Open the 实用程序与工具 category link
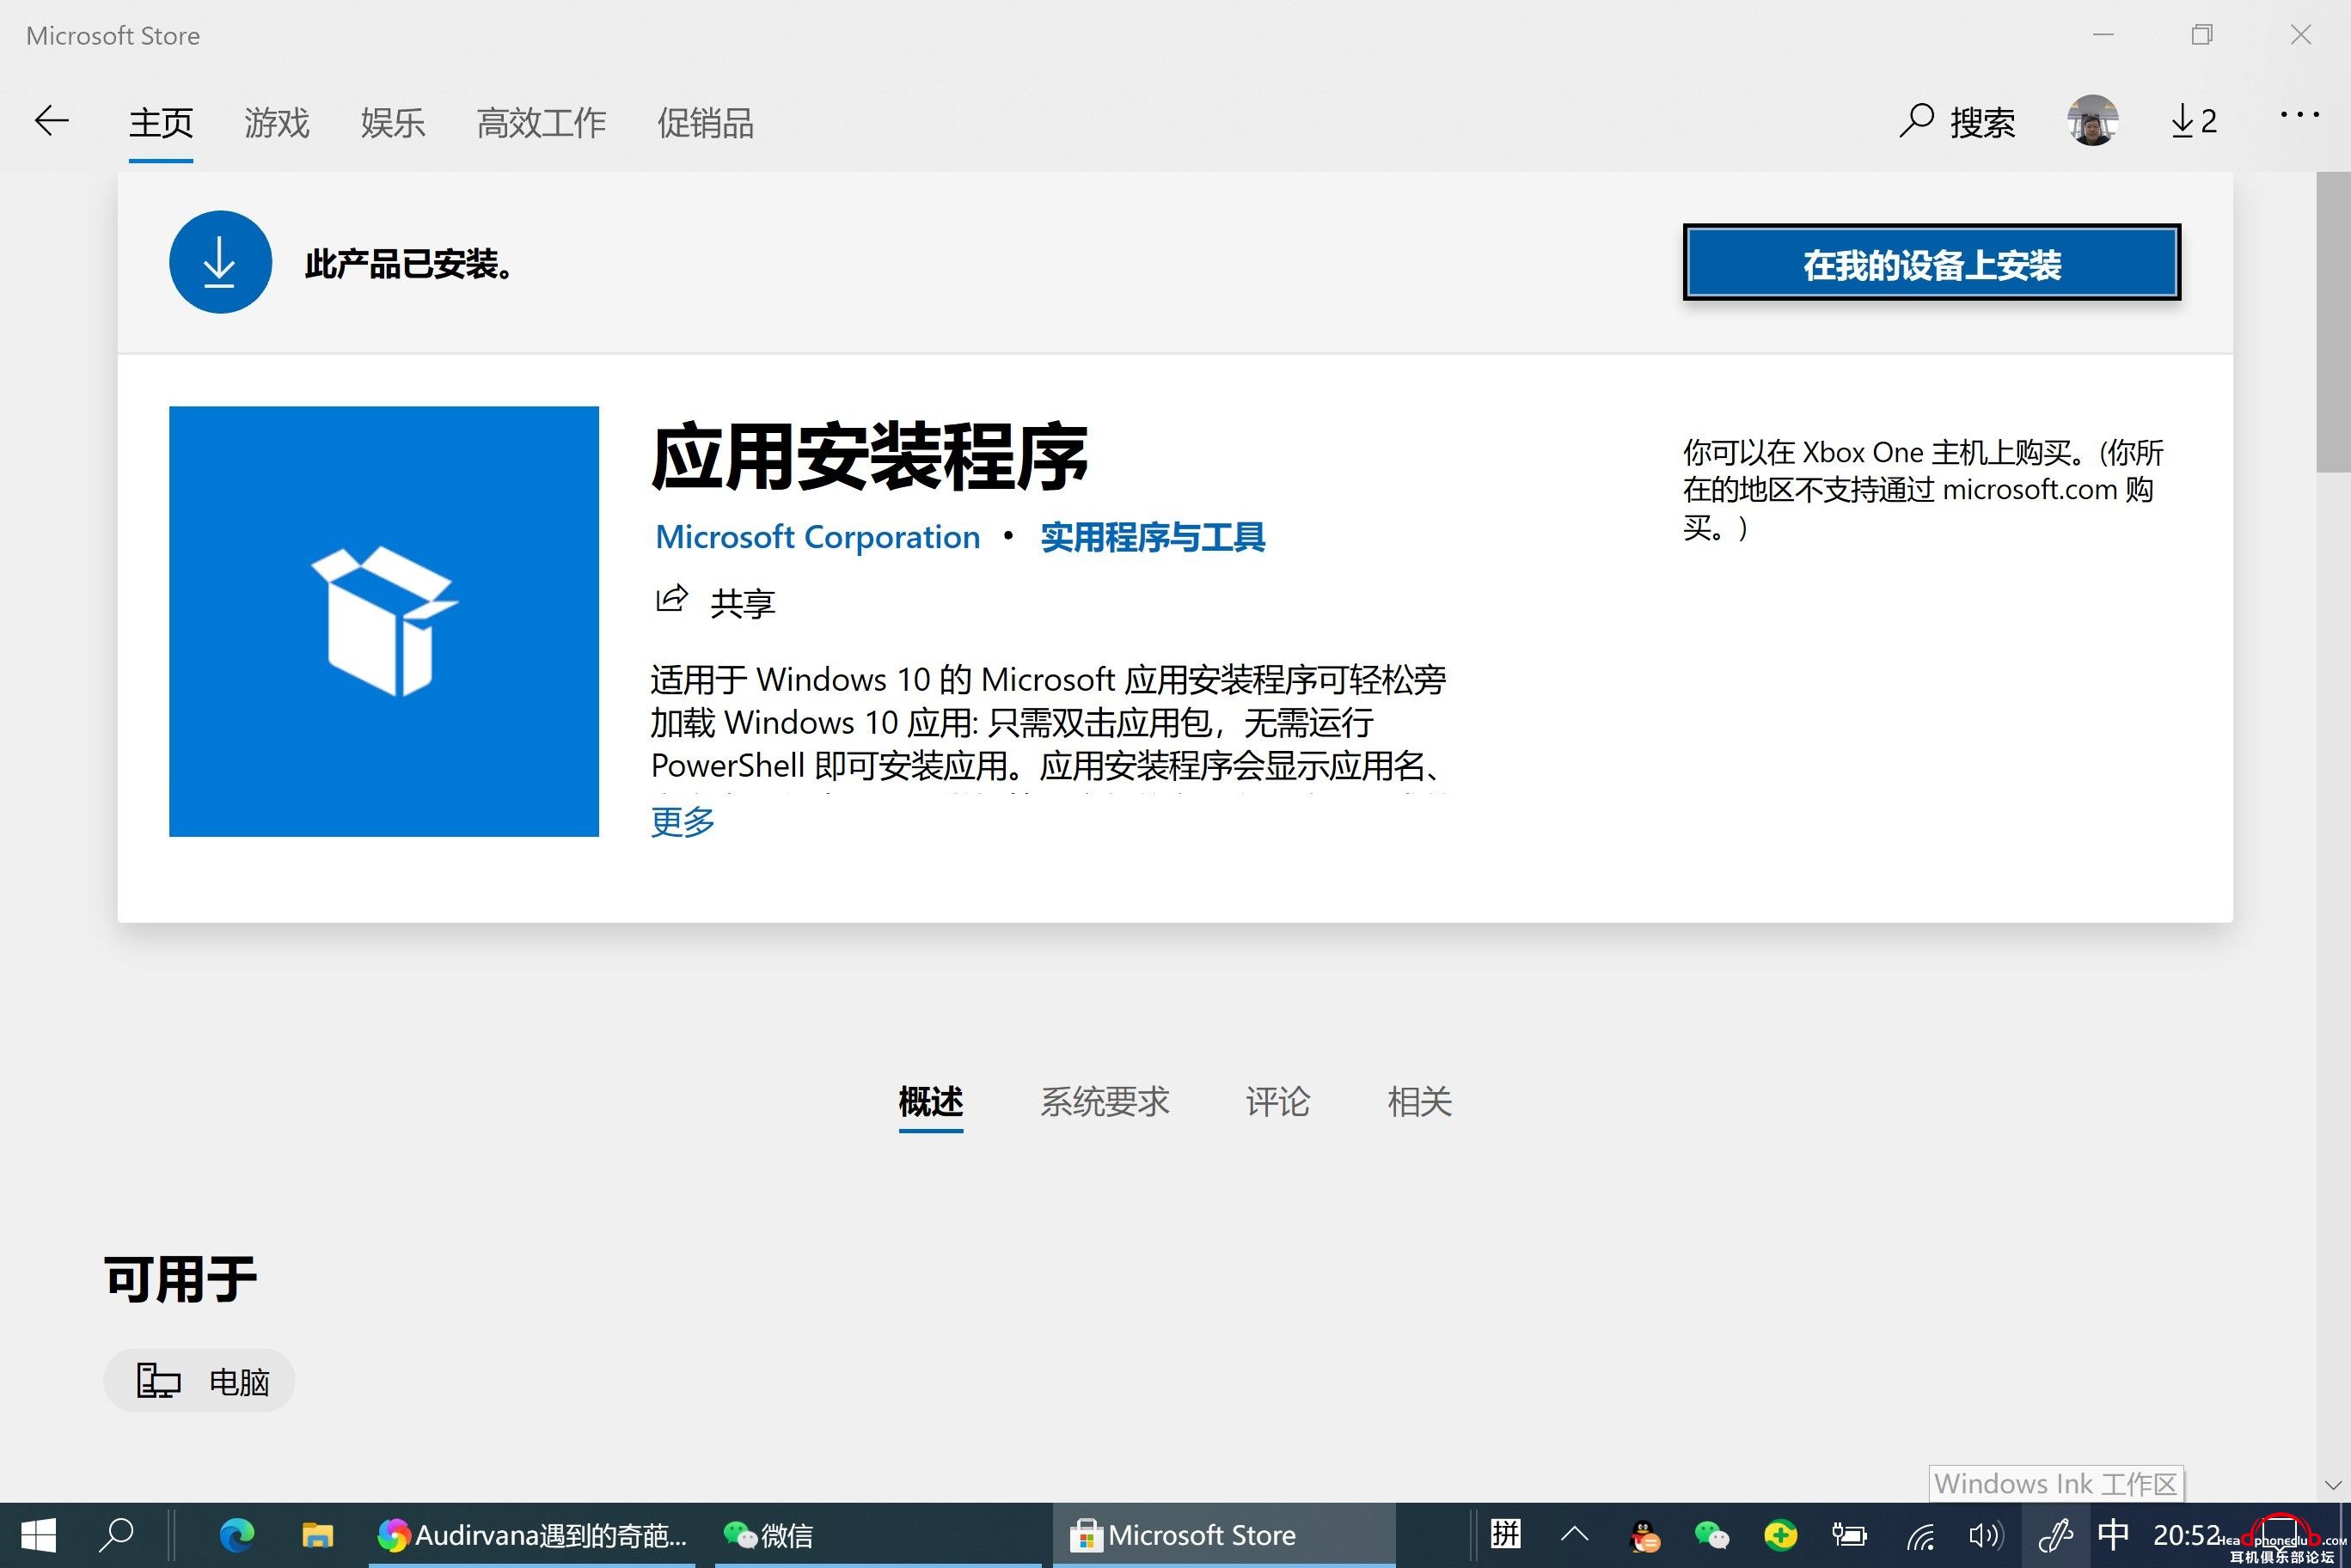Image resolution: width=2351 pixels, height=1568 pixels. click(x=1153, y=537)
